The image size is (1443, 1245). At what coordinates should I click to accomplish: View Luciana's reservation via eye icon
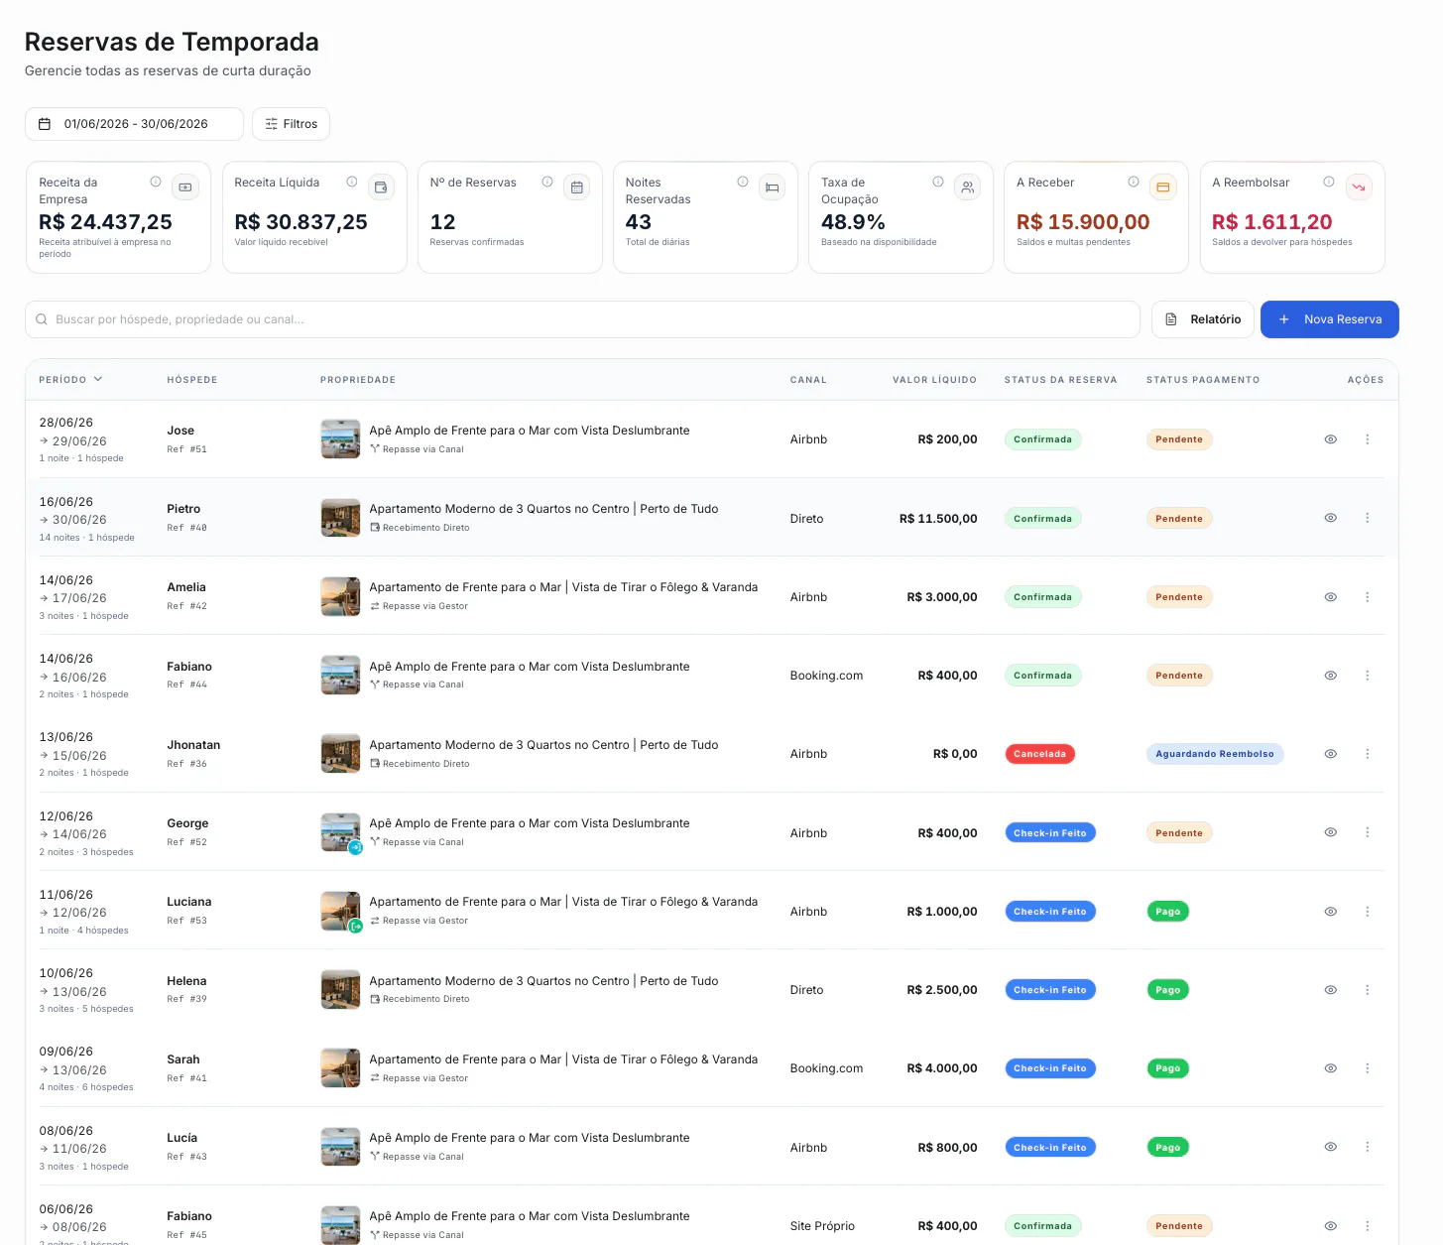coord(1331,912)
